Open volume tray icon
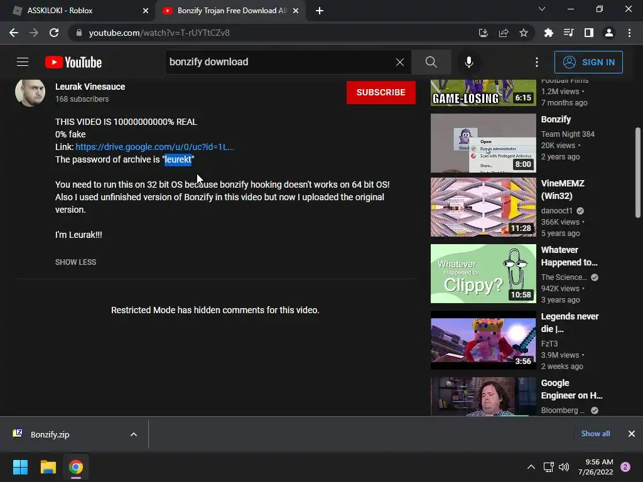The image size is (643, 482). point(564,467)
